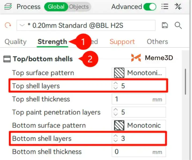Open the 0.20mm Standard preset dropdown

pyautogui.click(x=86, y=25)
